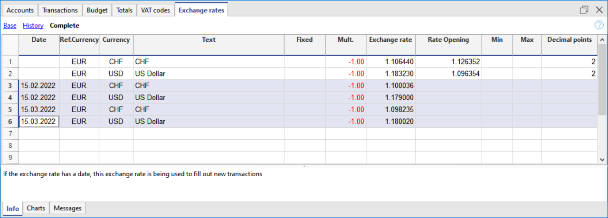Screen dimensions: 608x218
Task: Click the scroll down arrow of the table
Action: pos(602,160)
